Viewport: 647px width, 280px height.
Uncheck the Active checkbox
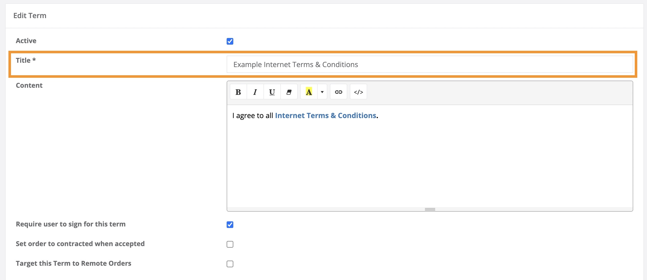[230, 41]
